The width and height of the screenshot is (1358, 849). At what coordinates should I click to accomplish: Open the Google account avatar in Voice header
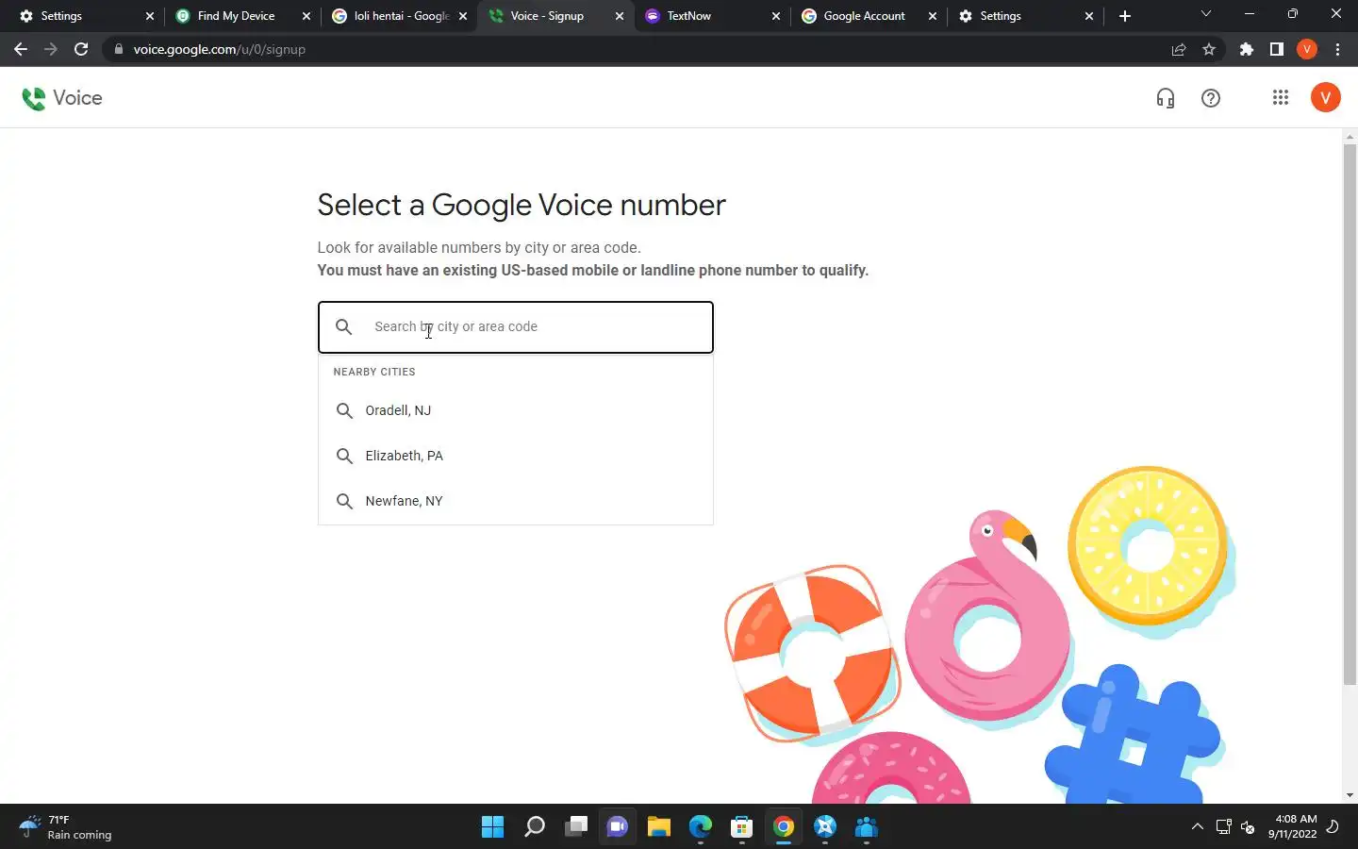tap(1325, 97)
